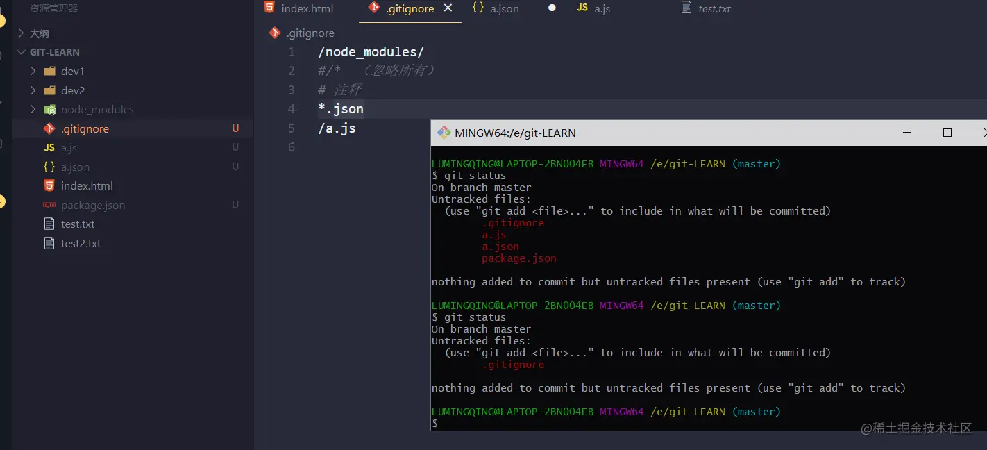Click line number 6 in the editor gutter
987x450 pixels.
pos(292,147)
